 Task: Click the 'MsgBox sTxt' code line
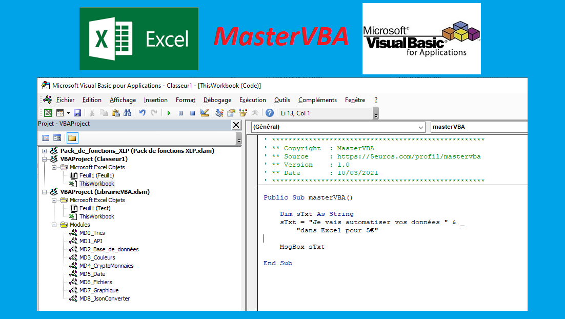[302, 247]
